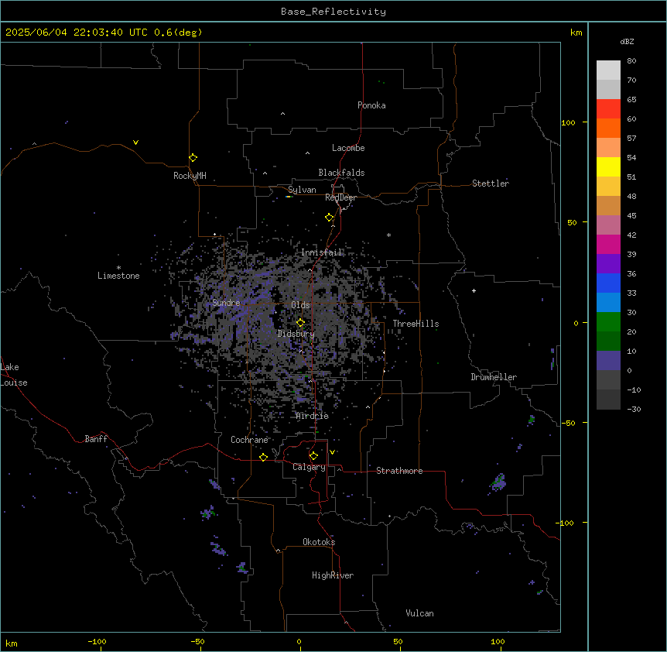Image resolution: width=667 pixels, height=652 pixels.
Task: Click the km unit label at bottom left
Action: [12, 643]
